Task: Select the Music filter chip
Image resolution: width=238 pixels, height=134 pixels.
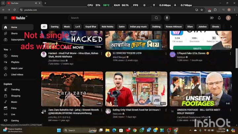Action: tap(67, 26)
